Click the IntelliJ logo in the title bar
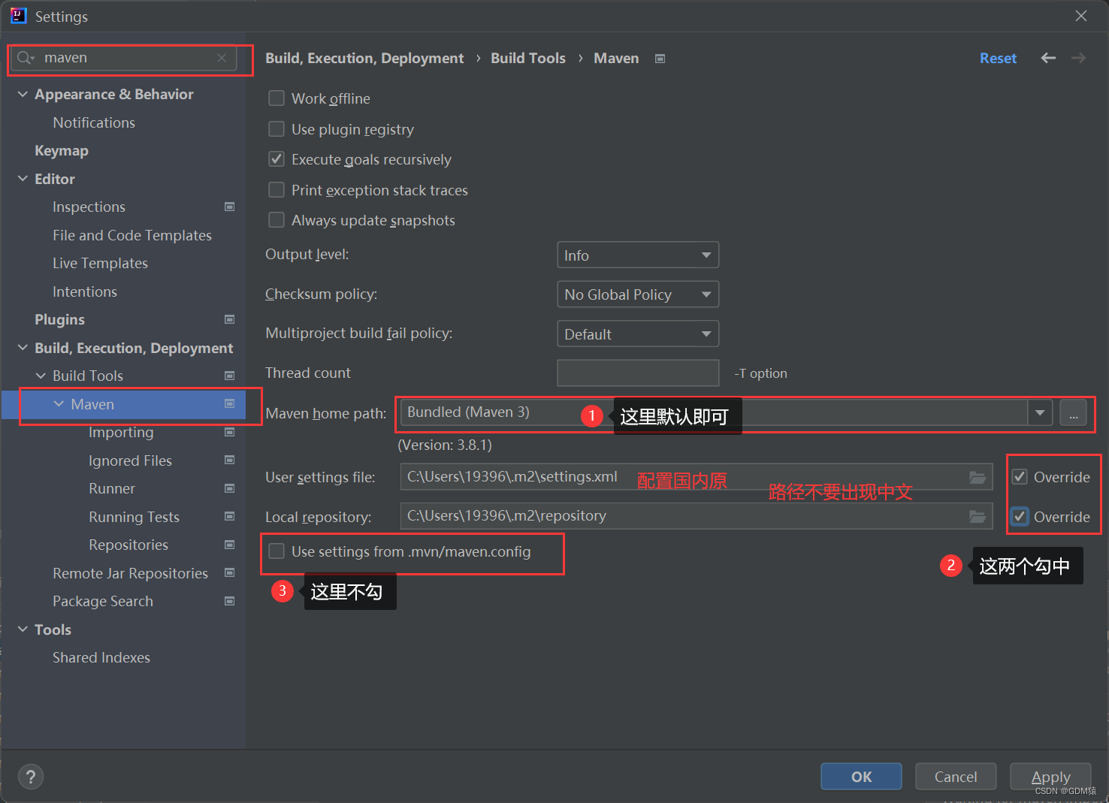Screen dimensions: 1109x803 [18, 16]
